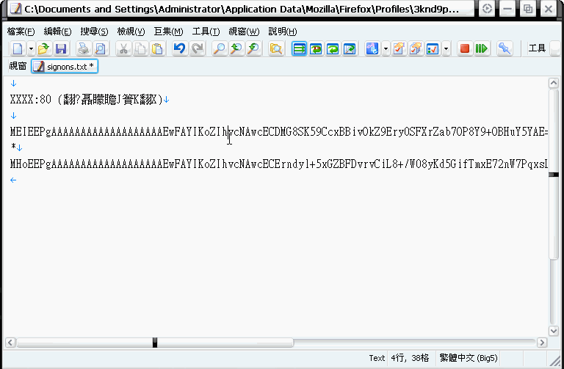The width and height of the screenshot is (564, 369).
Task: Expand the New file dropdown arrow
Action: [31, 48]
